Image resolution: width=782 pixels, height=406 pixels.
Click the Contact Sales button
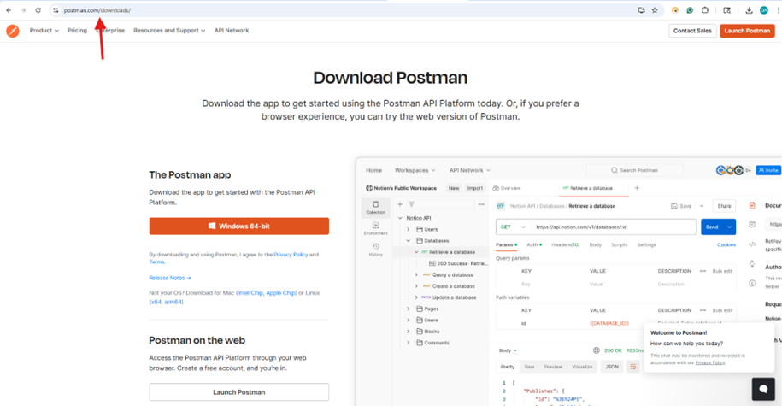click(692, 31)
